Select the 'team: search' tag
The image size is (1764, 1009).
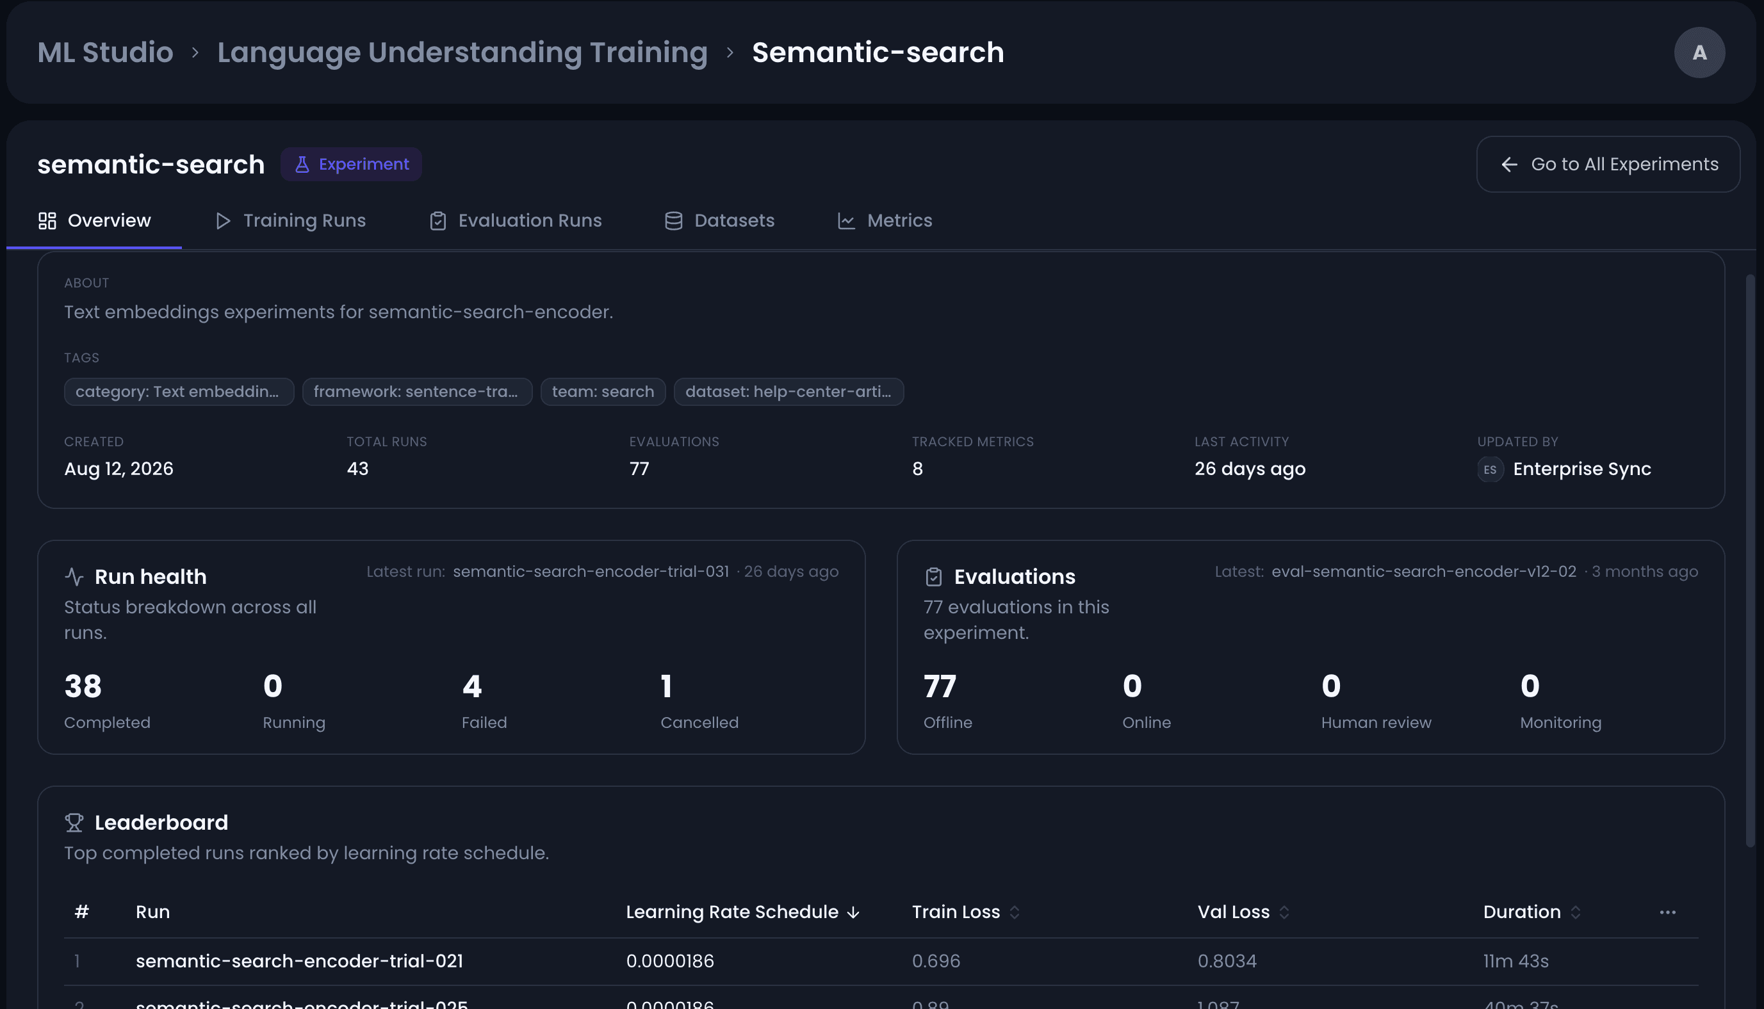[x=603, y=392]
